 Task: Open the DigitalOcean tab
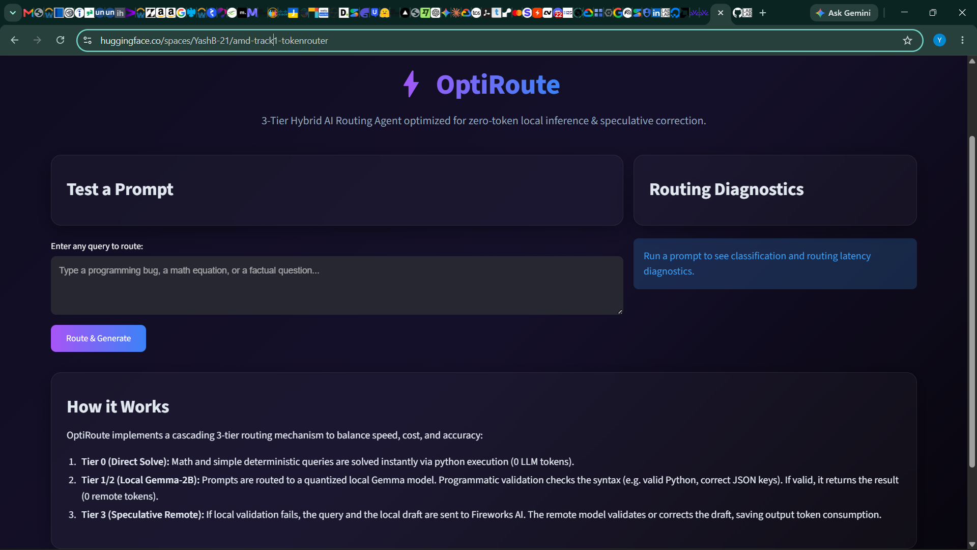point(675,13)
